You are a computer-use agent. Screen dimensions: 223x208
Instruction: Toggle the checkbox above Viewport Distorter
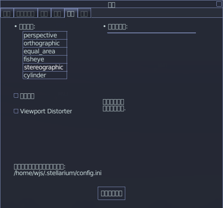coord(16,96)
